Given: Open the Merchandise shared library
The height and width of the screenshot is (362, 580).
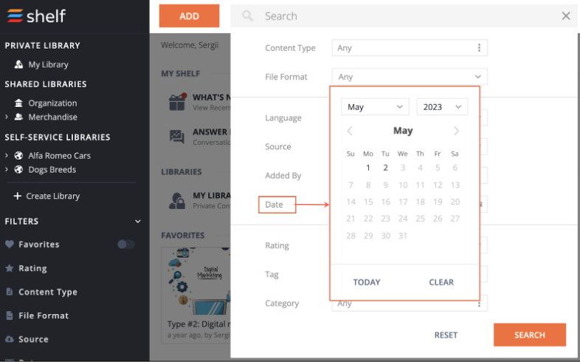Looking at the screenshot, I should 53,117.
